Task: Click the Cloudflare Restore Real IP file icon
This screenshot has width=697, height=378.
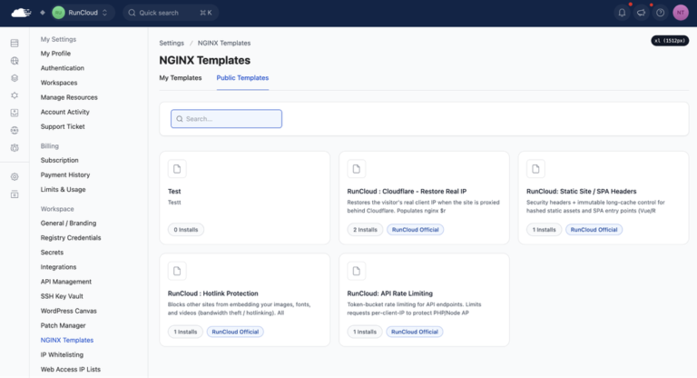Action: [357, 169]
